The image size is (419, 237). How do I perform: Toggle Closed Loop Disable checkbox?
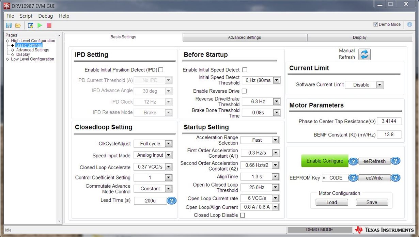[243, 215]
